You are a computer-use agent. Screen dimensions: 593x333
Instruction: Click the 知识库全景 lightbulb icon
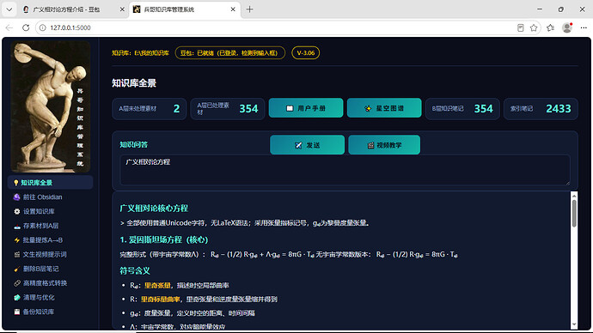pos(15,183)
